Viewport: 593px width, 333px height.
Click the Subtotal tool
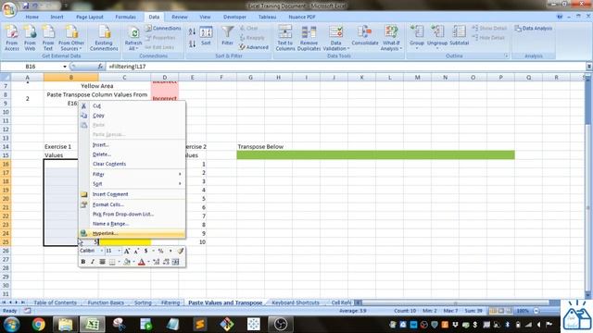pos(460,36)
